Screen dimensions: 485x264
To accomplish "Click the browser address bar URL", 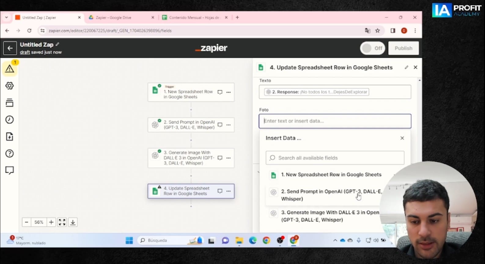I will [x=110, y=30].
